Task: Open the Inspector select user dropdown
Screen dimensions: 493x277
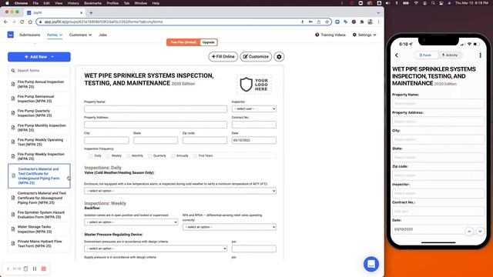Action: tap(254, 108)
